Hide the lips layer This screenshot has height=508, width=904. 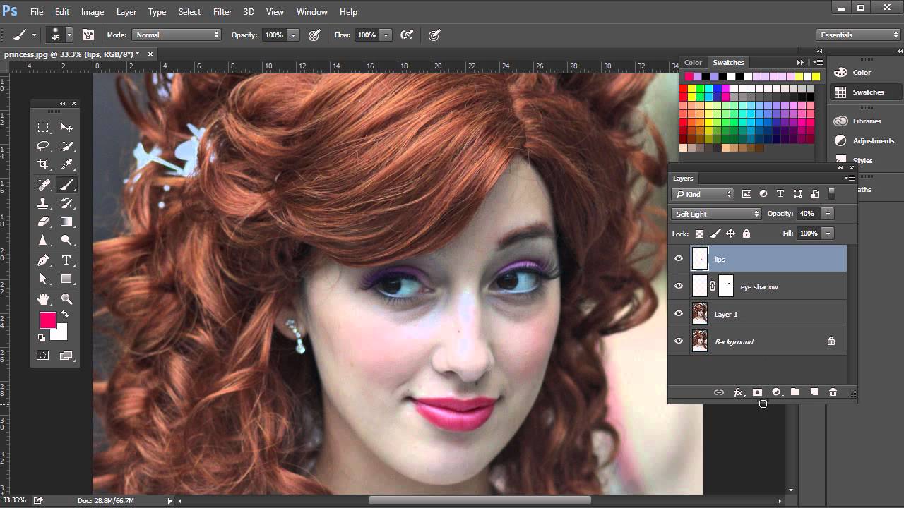click(x=679, y=259)
